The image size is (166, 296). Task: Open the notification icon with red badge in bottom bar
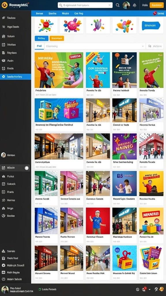tap(145, 289)
